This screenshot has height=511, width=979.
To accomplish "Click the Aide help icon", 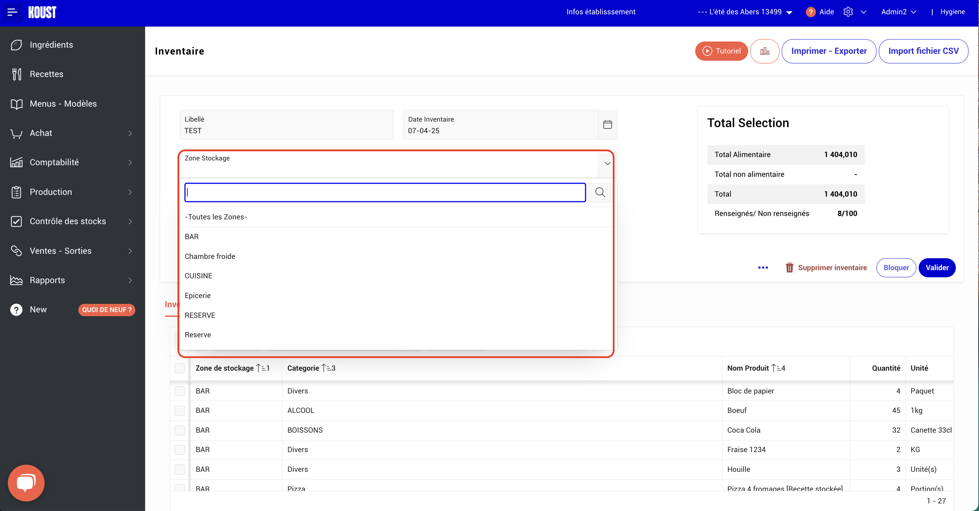I will (811, 12).
